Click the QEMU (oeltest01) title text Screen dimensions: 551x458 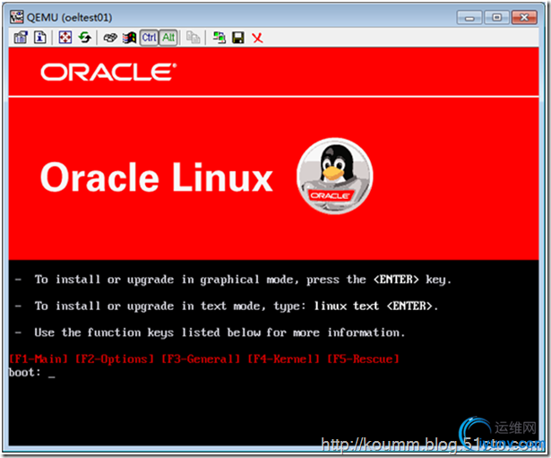[69, 17]
